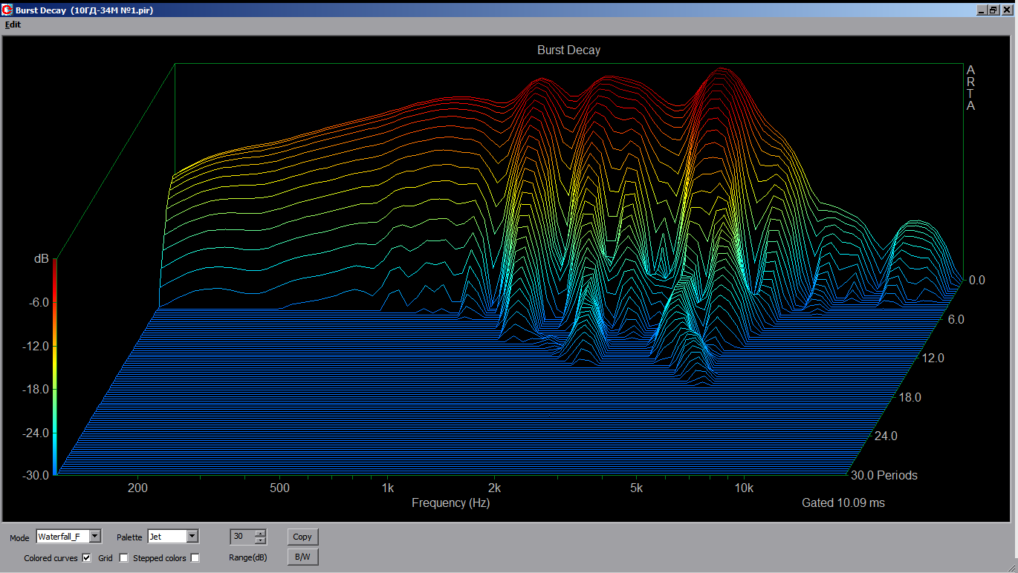Decrease Range(dB) with the down arrow
The height and width of the screenshot is (573, 1018).
[x=260, y=540]
